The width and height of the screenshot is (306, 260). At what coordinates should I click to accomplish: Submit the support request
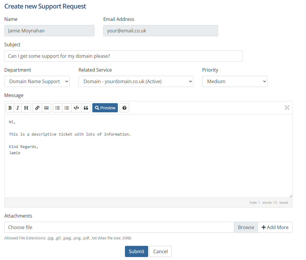(x=136, y=251)
